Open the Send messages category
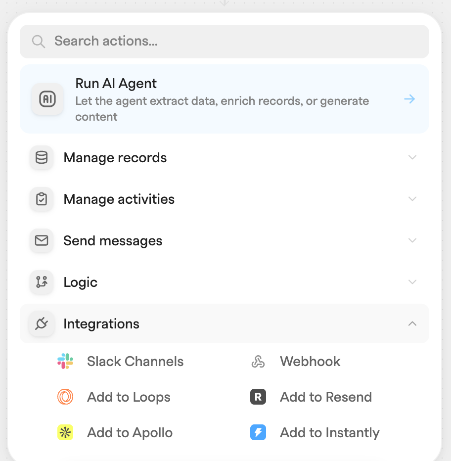Screen dimensions: 451x461 pyautogui.click(x=225, y=240)
